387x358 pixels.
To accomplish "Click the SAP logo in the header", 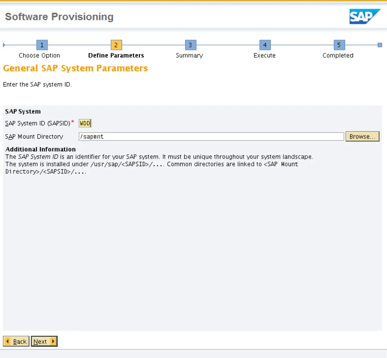I will 364,17.
